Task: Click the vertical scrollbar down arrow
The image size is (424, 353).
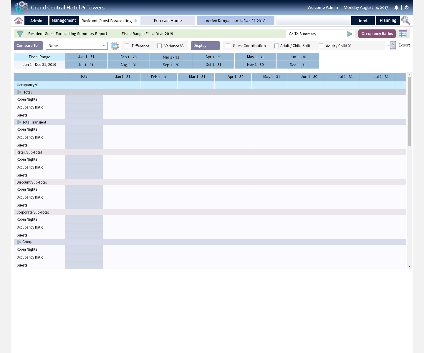Action: pos(409,266)
